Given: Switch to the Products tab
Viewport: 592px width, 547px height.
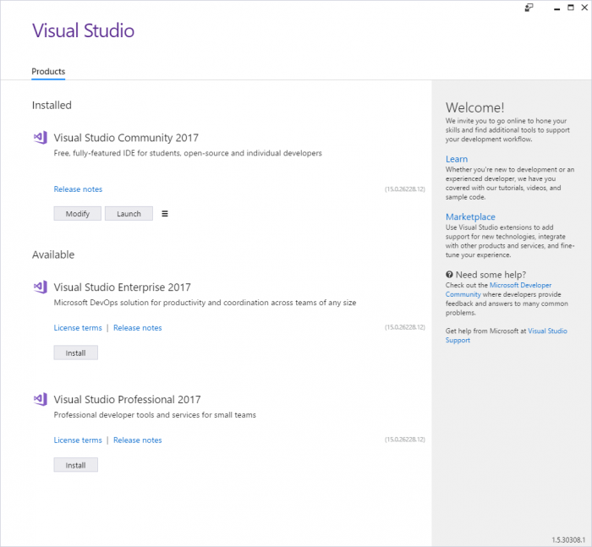Looking at the screenshot, I should tap(48, 71).
